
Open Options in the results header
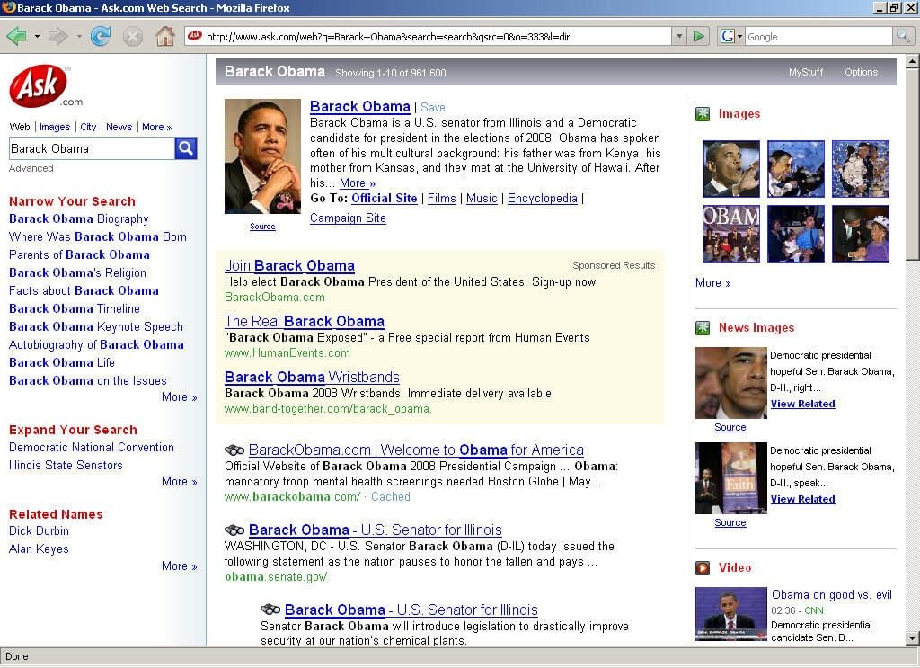pos(861,72)
